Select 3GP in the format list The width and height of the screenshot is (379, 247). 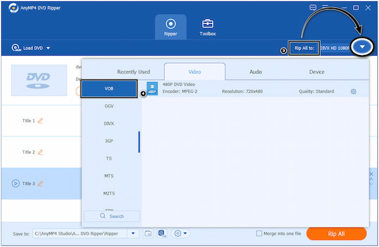109,141
